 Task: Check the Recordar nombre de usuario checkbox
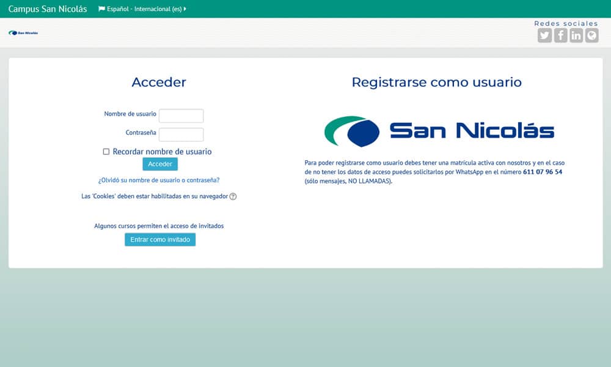pyautogui.click(x=106, y=152)
